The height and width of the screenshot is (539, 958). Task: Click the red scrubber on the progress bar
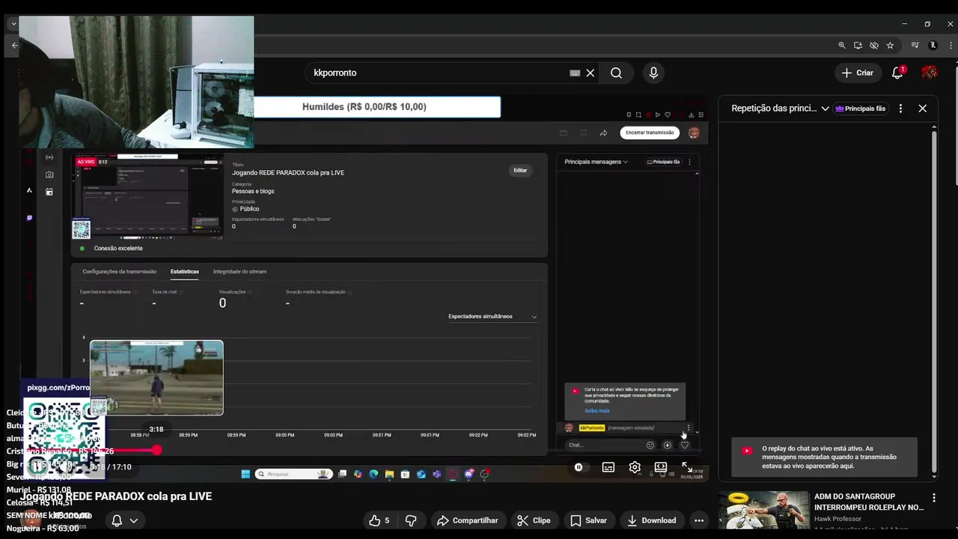tap(156, 450)
